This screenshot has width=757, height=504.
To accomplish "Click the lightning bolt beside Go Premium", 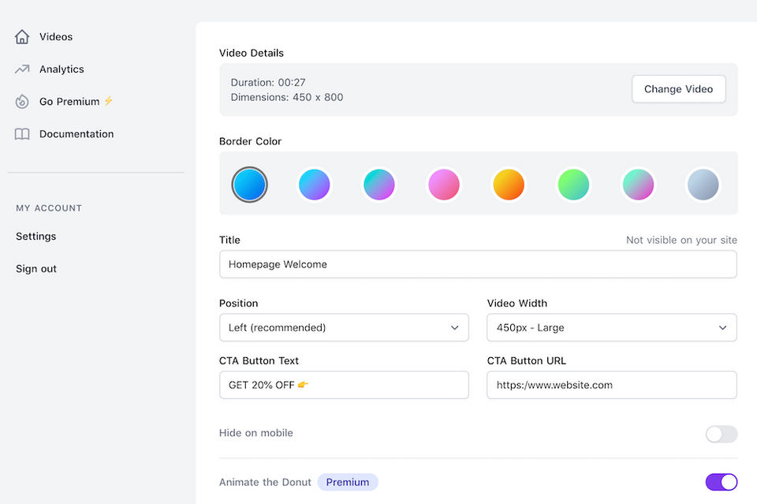I will 109,101.
